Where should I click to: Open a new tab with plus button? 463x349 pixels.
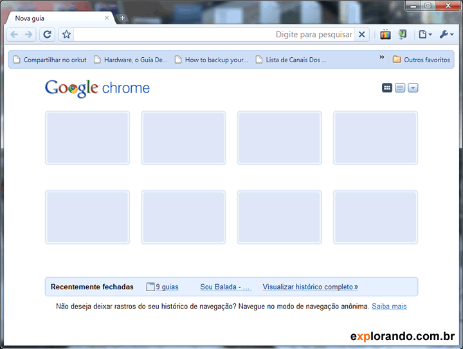tap(122, 18)
